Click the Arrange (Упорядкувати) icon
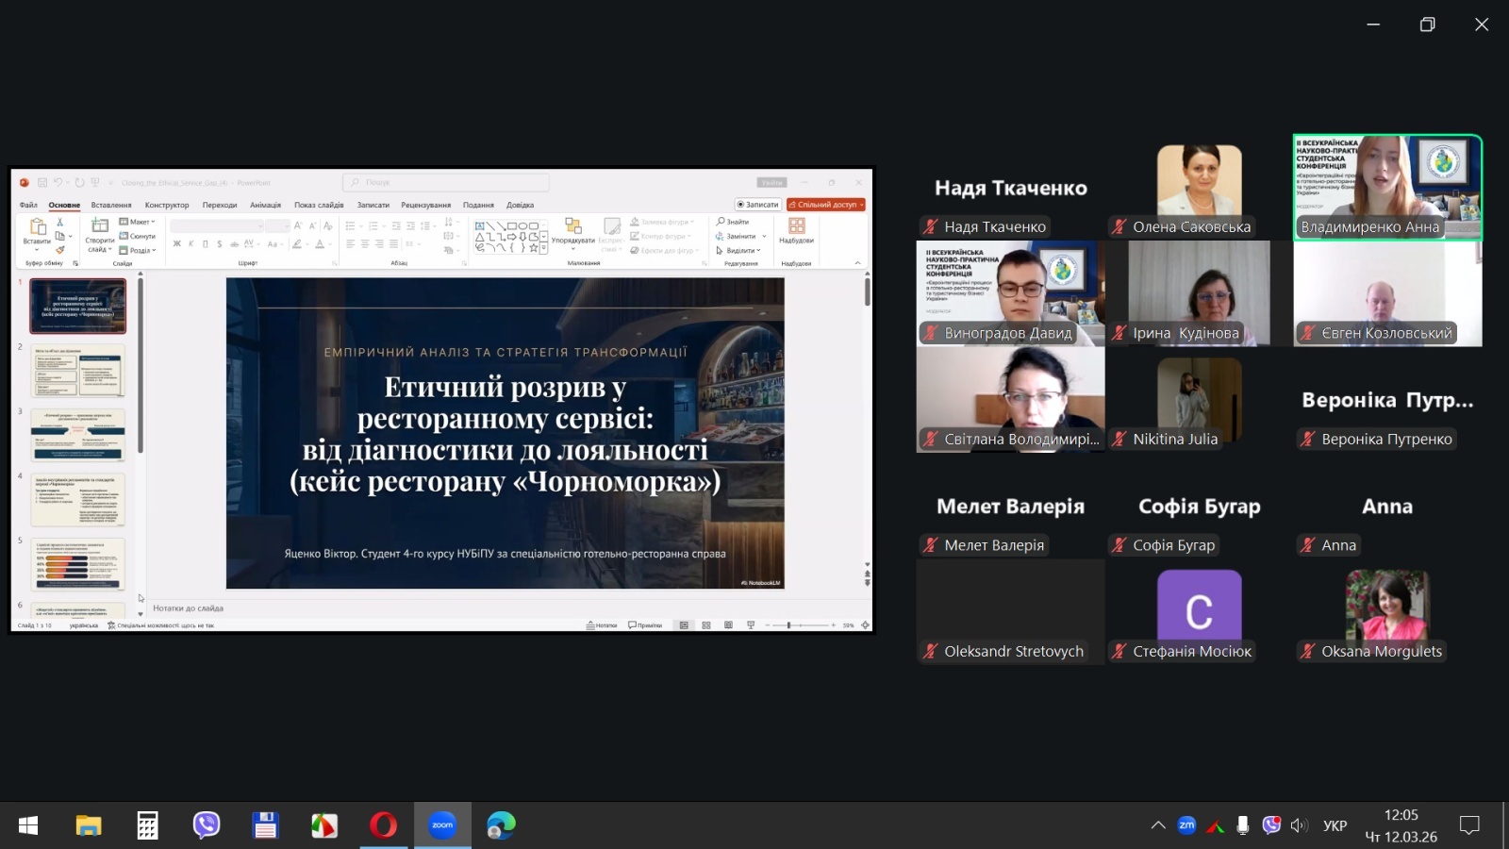 [x=572, y=227]
